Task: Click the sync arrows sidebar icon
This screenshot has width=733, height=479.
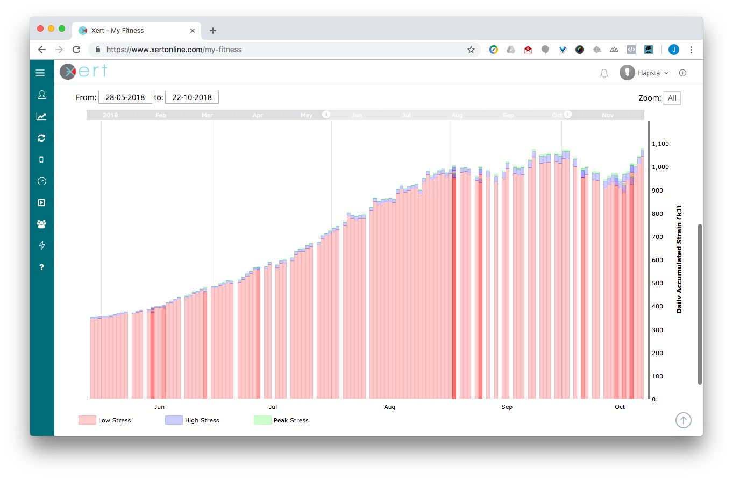Action: point(41,138)
